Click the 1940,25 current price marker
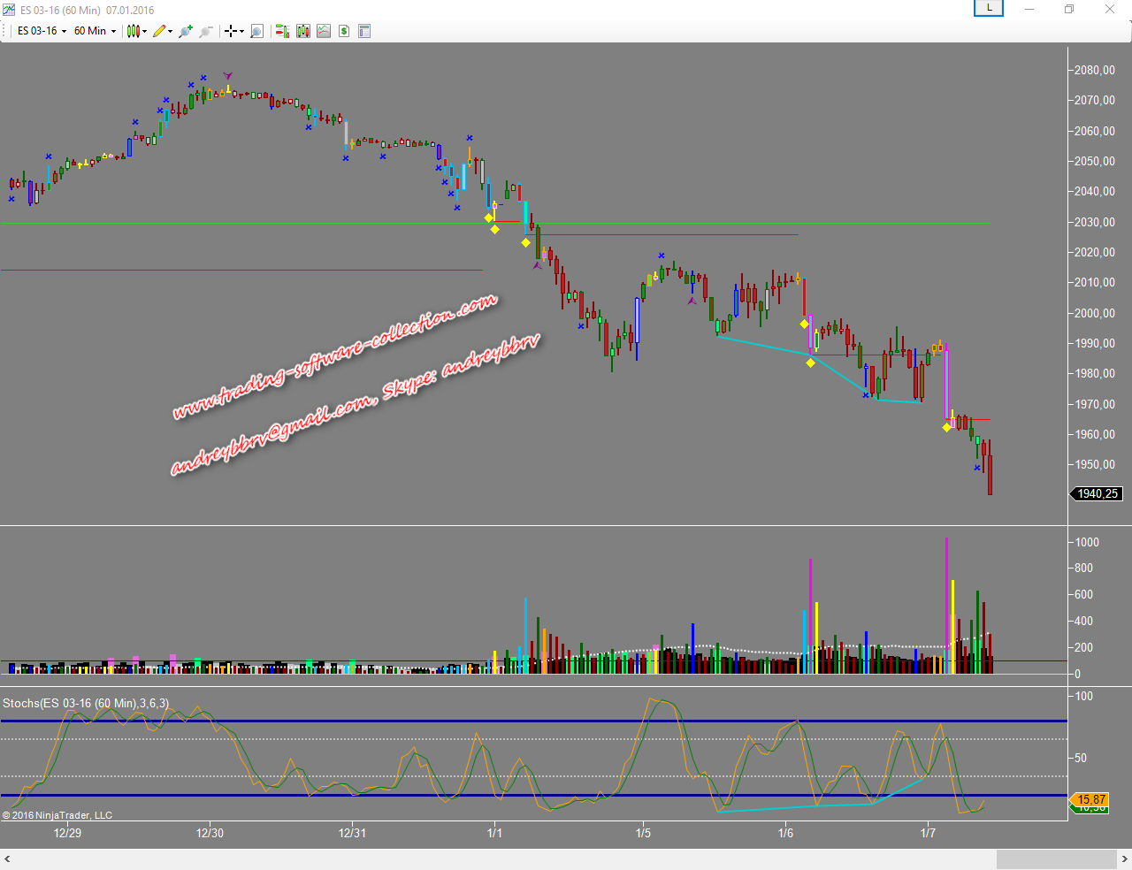The width and height of the screenshot is (1132, 870). [1097, 494]
